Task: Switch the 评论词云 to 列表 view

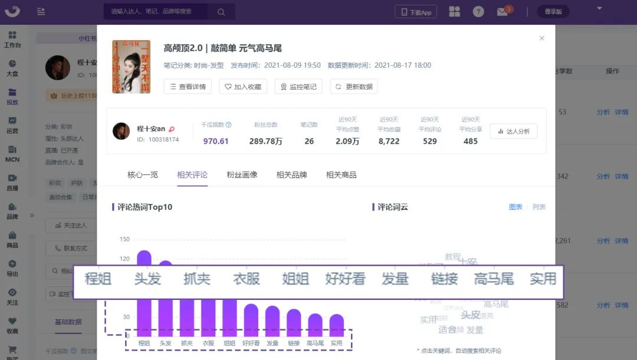Action: [539, 207]
